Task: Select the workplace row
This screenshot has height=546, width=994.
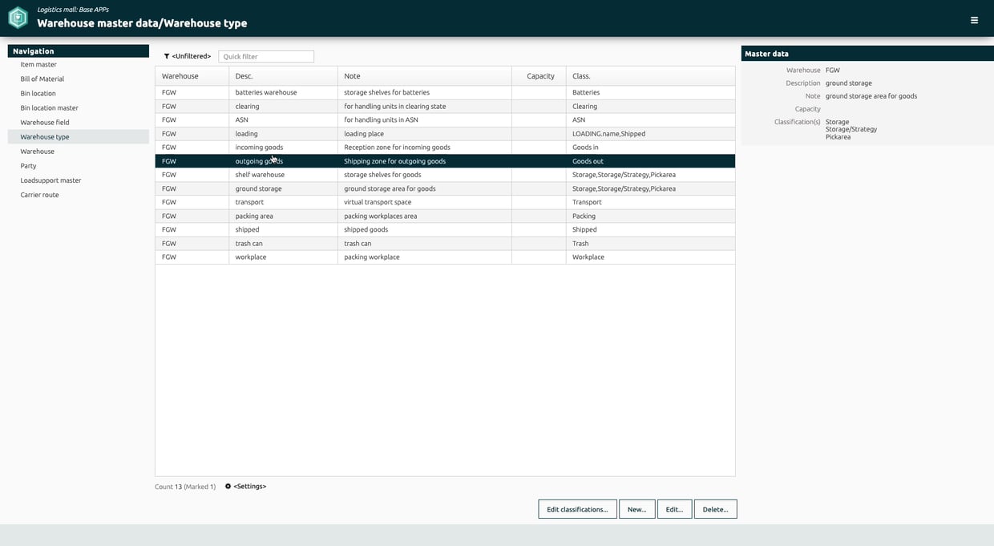Action: 445,257
